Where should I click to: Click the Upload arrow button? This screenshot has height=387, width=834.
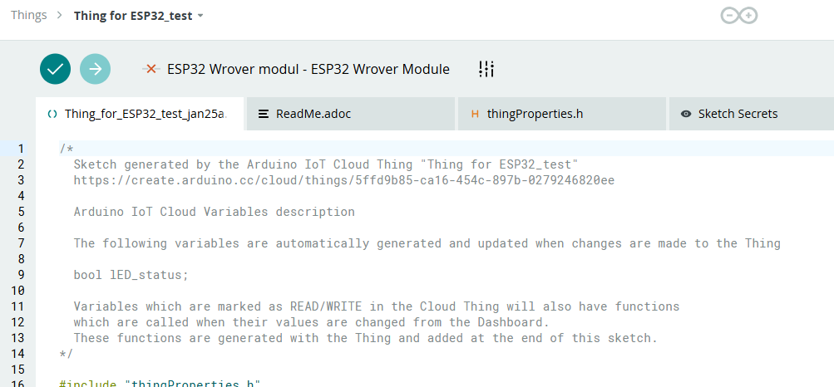[96, 69]
